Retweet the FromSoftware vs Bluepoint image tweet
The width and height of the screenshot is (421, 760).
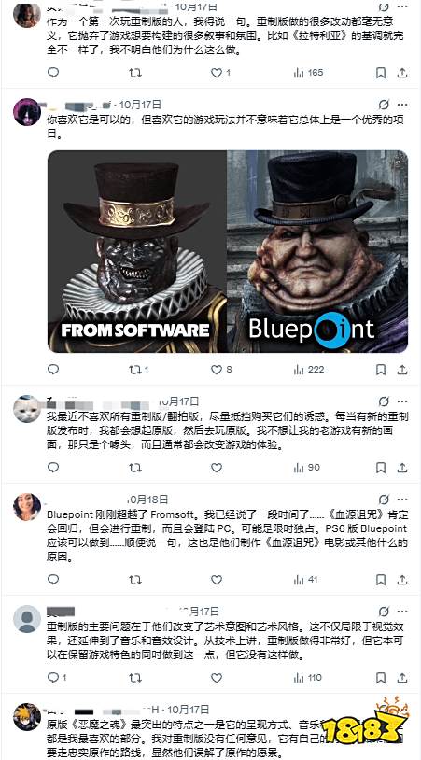pyautogui.click(x=138, y=370)
